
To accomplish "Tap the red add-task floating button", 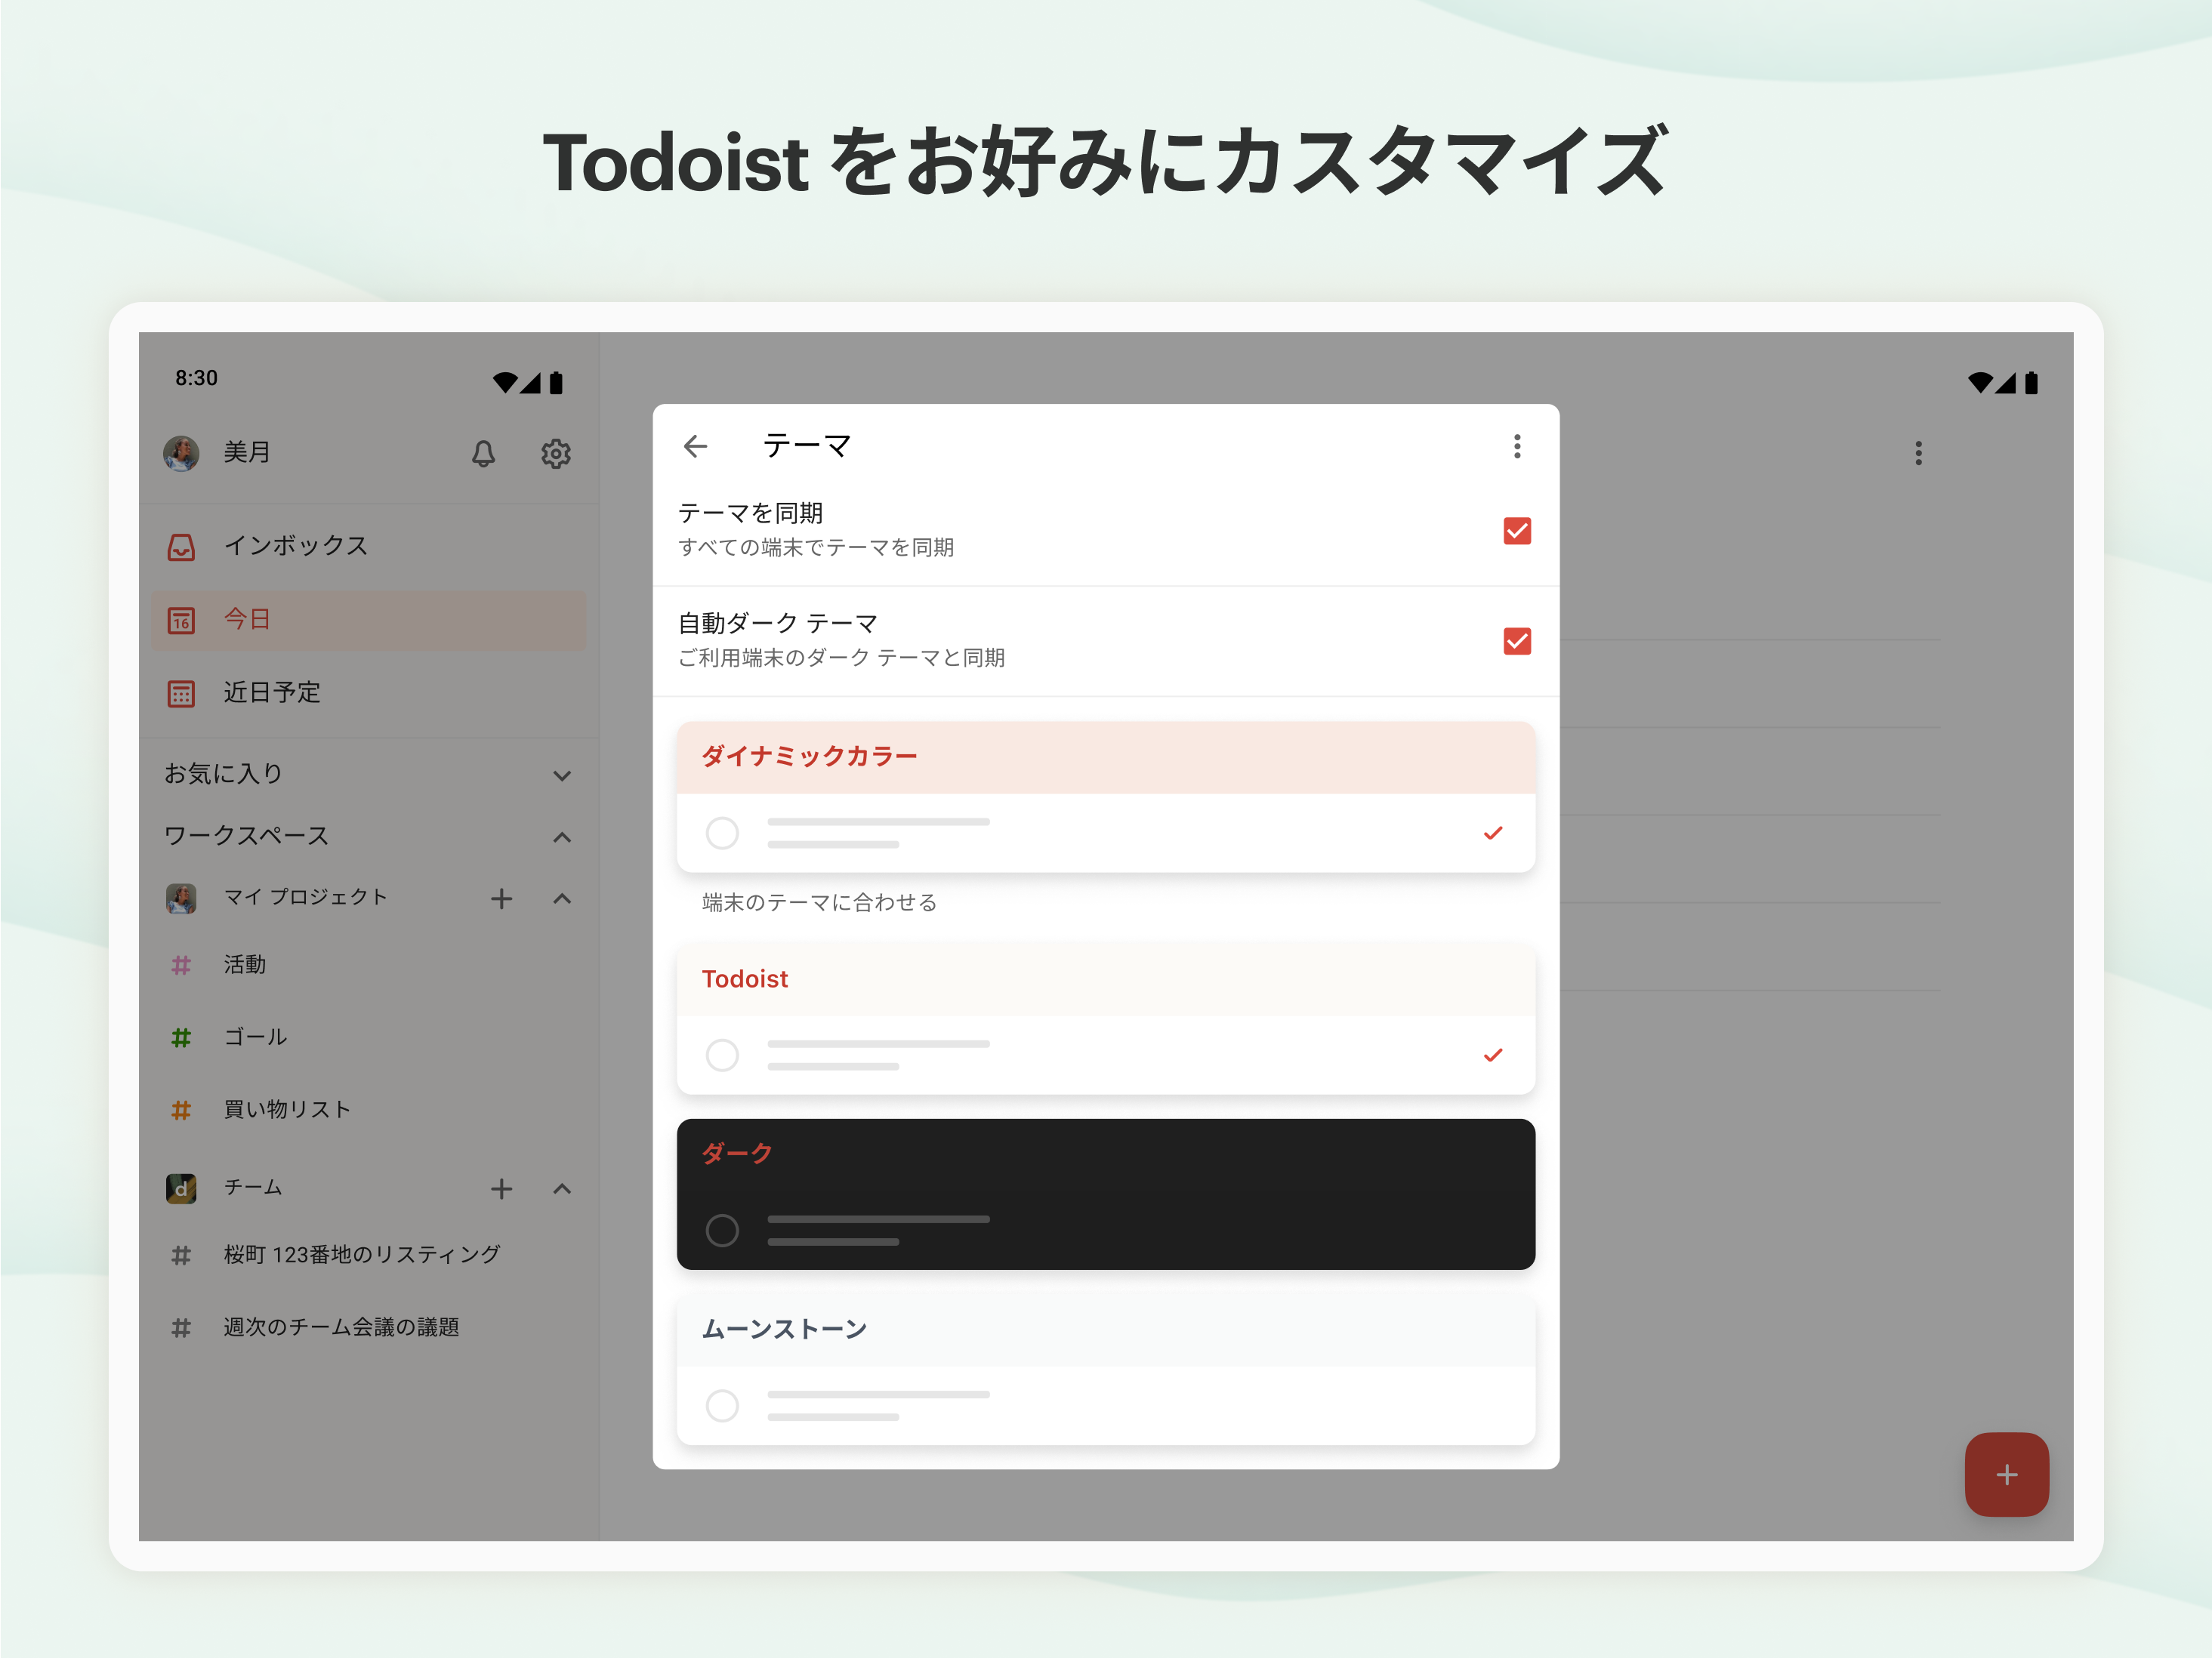I will coord(2006,1474).
